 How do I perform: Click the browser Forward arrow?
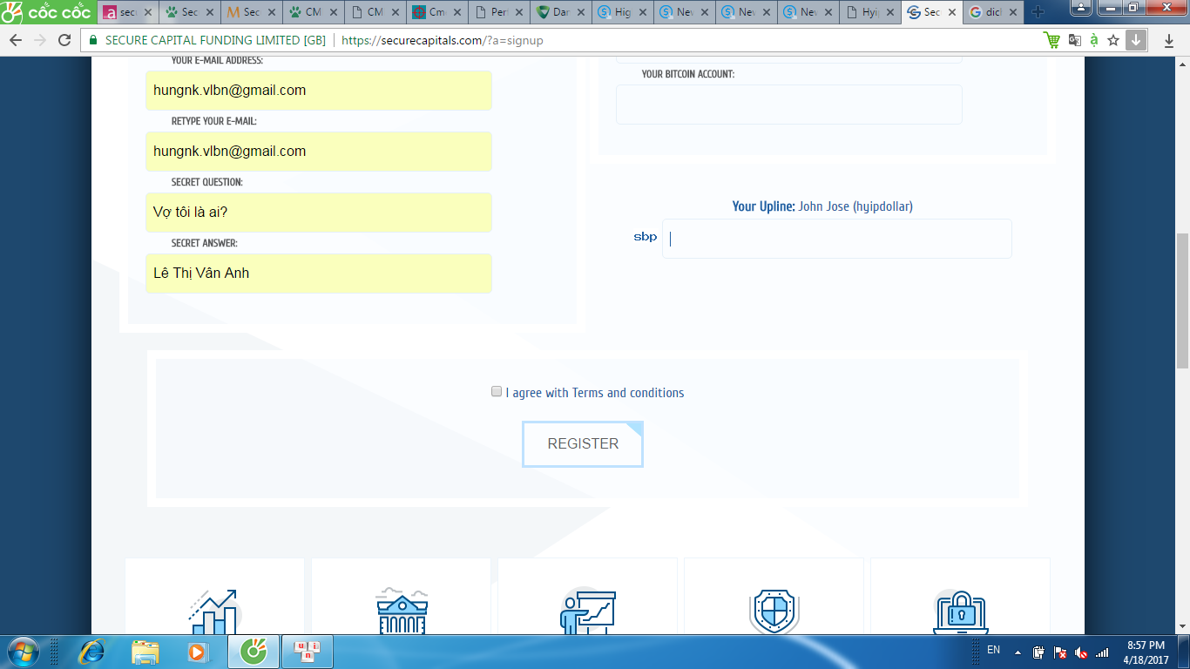pyautogui.click(x=40, y=41)
